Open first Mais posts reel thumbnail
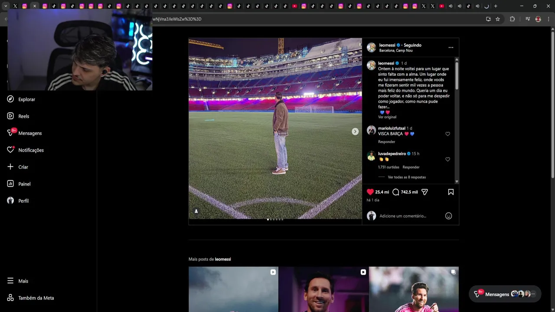555x312 pixels. coord(233,289)
